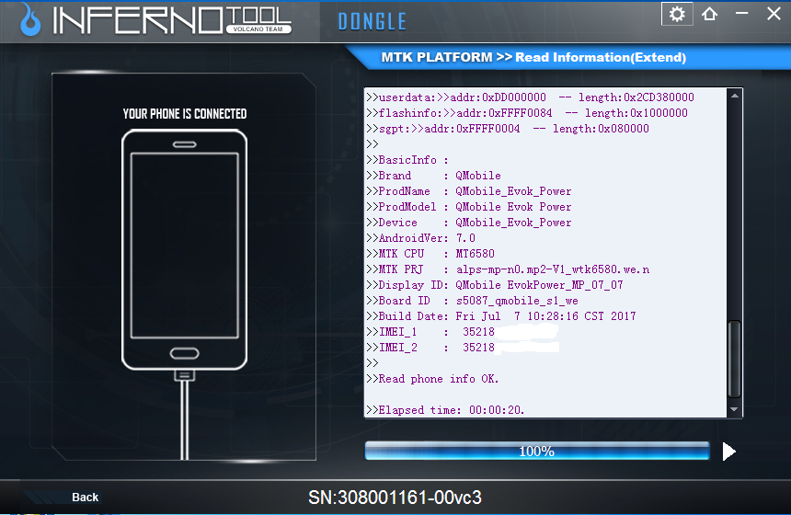The image size is (791, 515).
Task: Click the flashinfo addr log line
Action: pos(527,113)
